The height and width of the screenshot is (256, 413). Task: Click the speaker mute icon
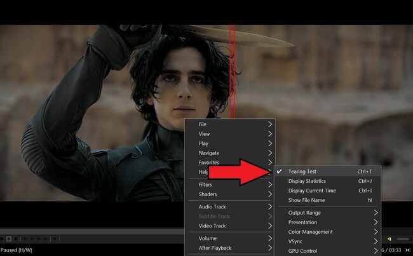coord(389,239)
